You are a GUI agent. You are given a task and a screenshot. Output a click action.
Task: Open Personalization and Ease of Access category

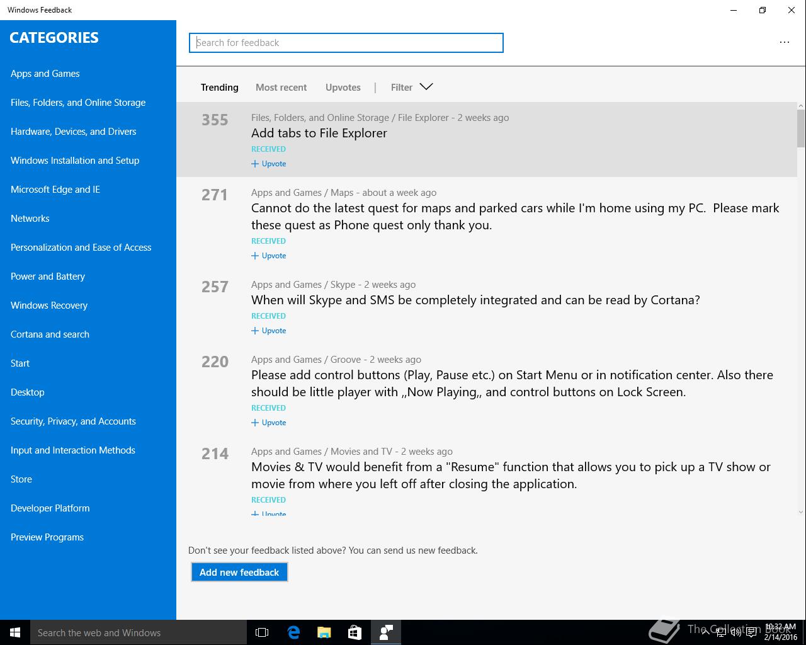click(81, 248)
